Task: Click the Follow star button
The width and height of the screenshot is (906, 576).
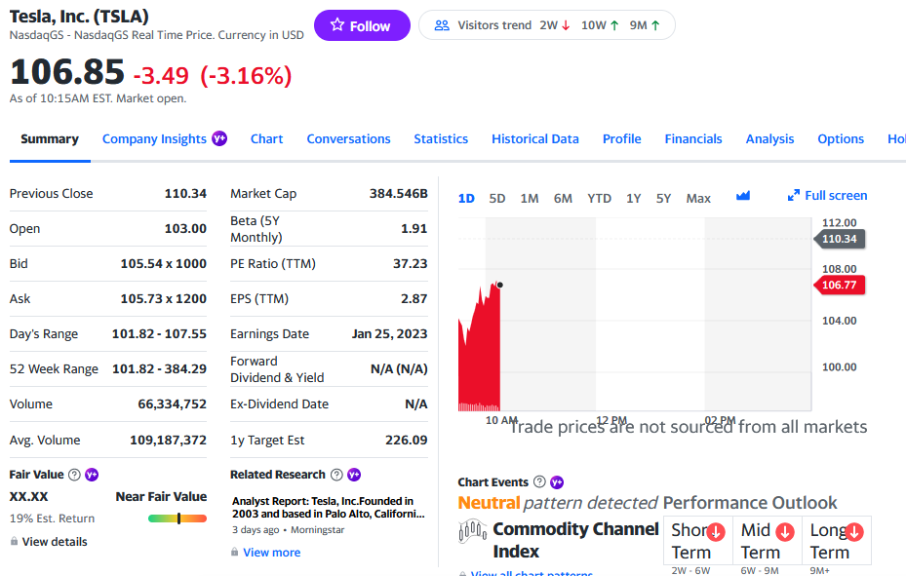Action: click(x=362, y=25)
